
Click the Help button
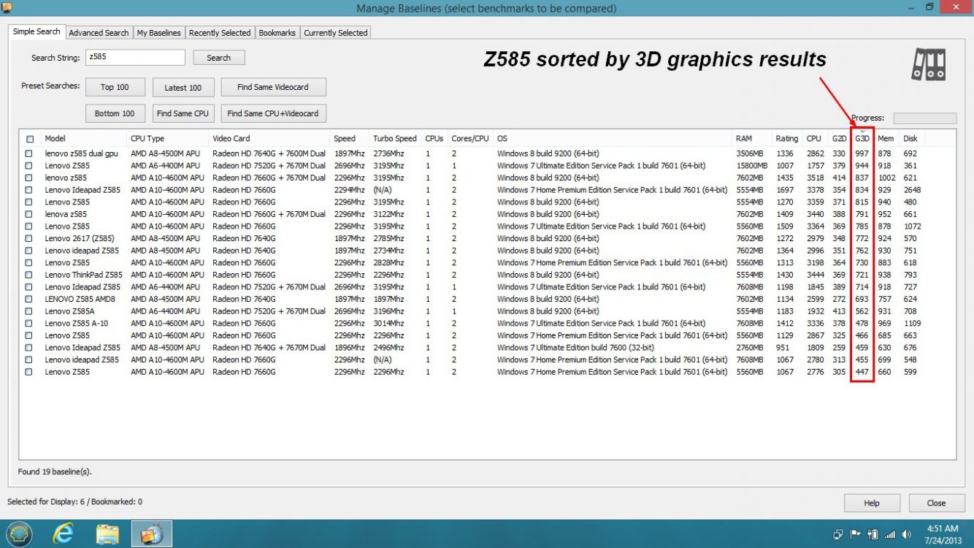872,503
